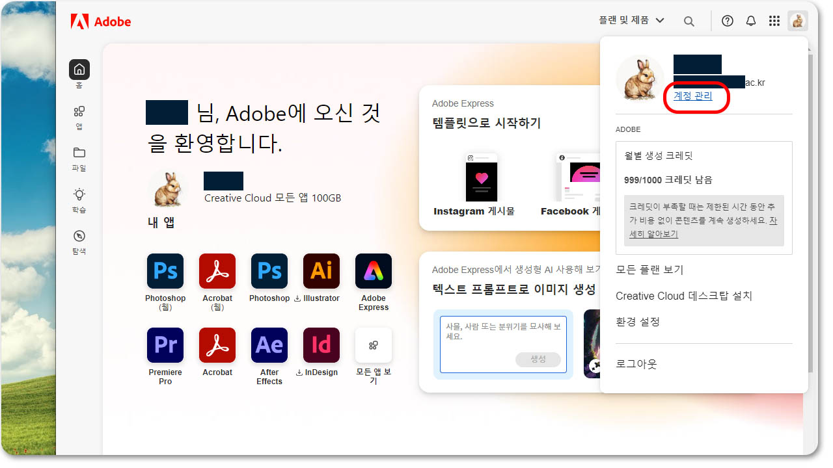Viewport: 833px width, 468px height.
Task: Launch Acrobat (Web) app icon
Action: (x=217, y=271)
